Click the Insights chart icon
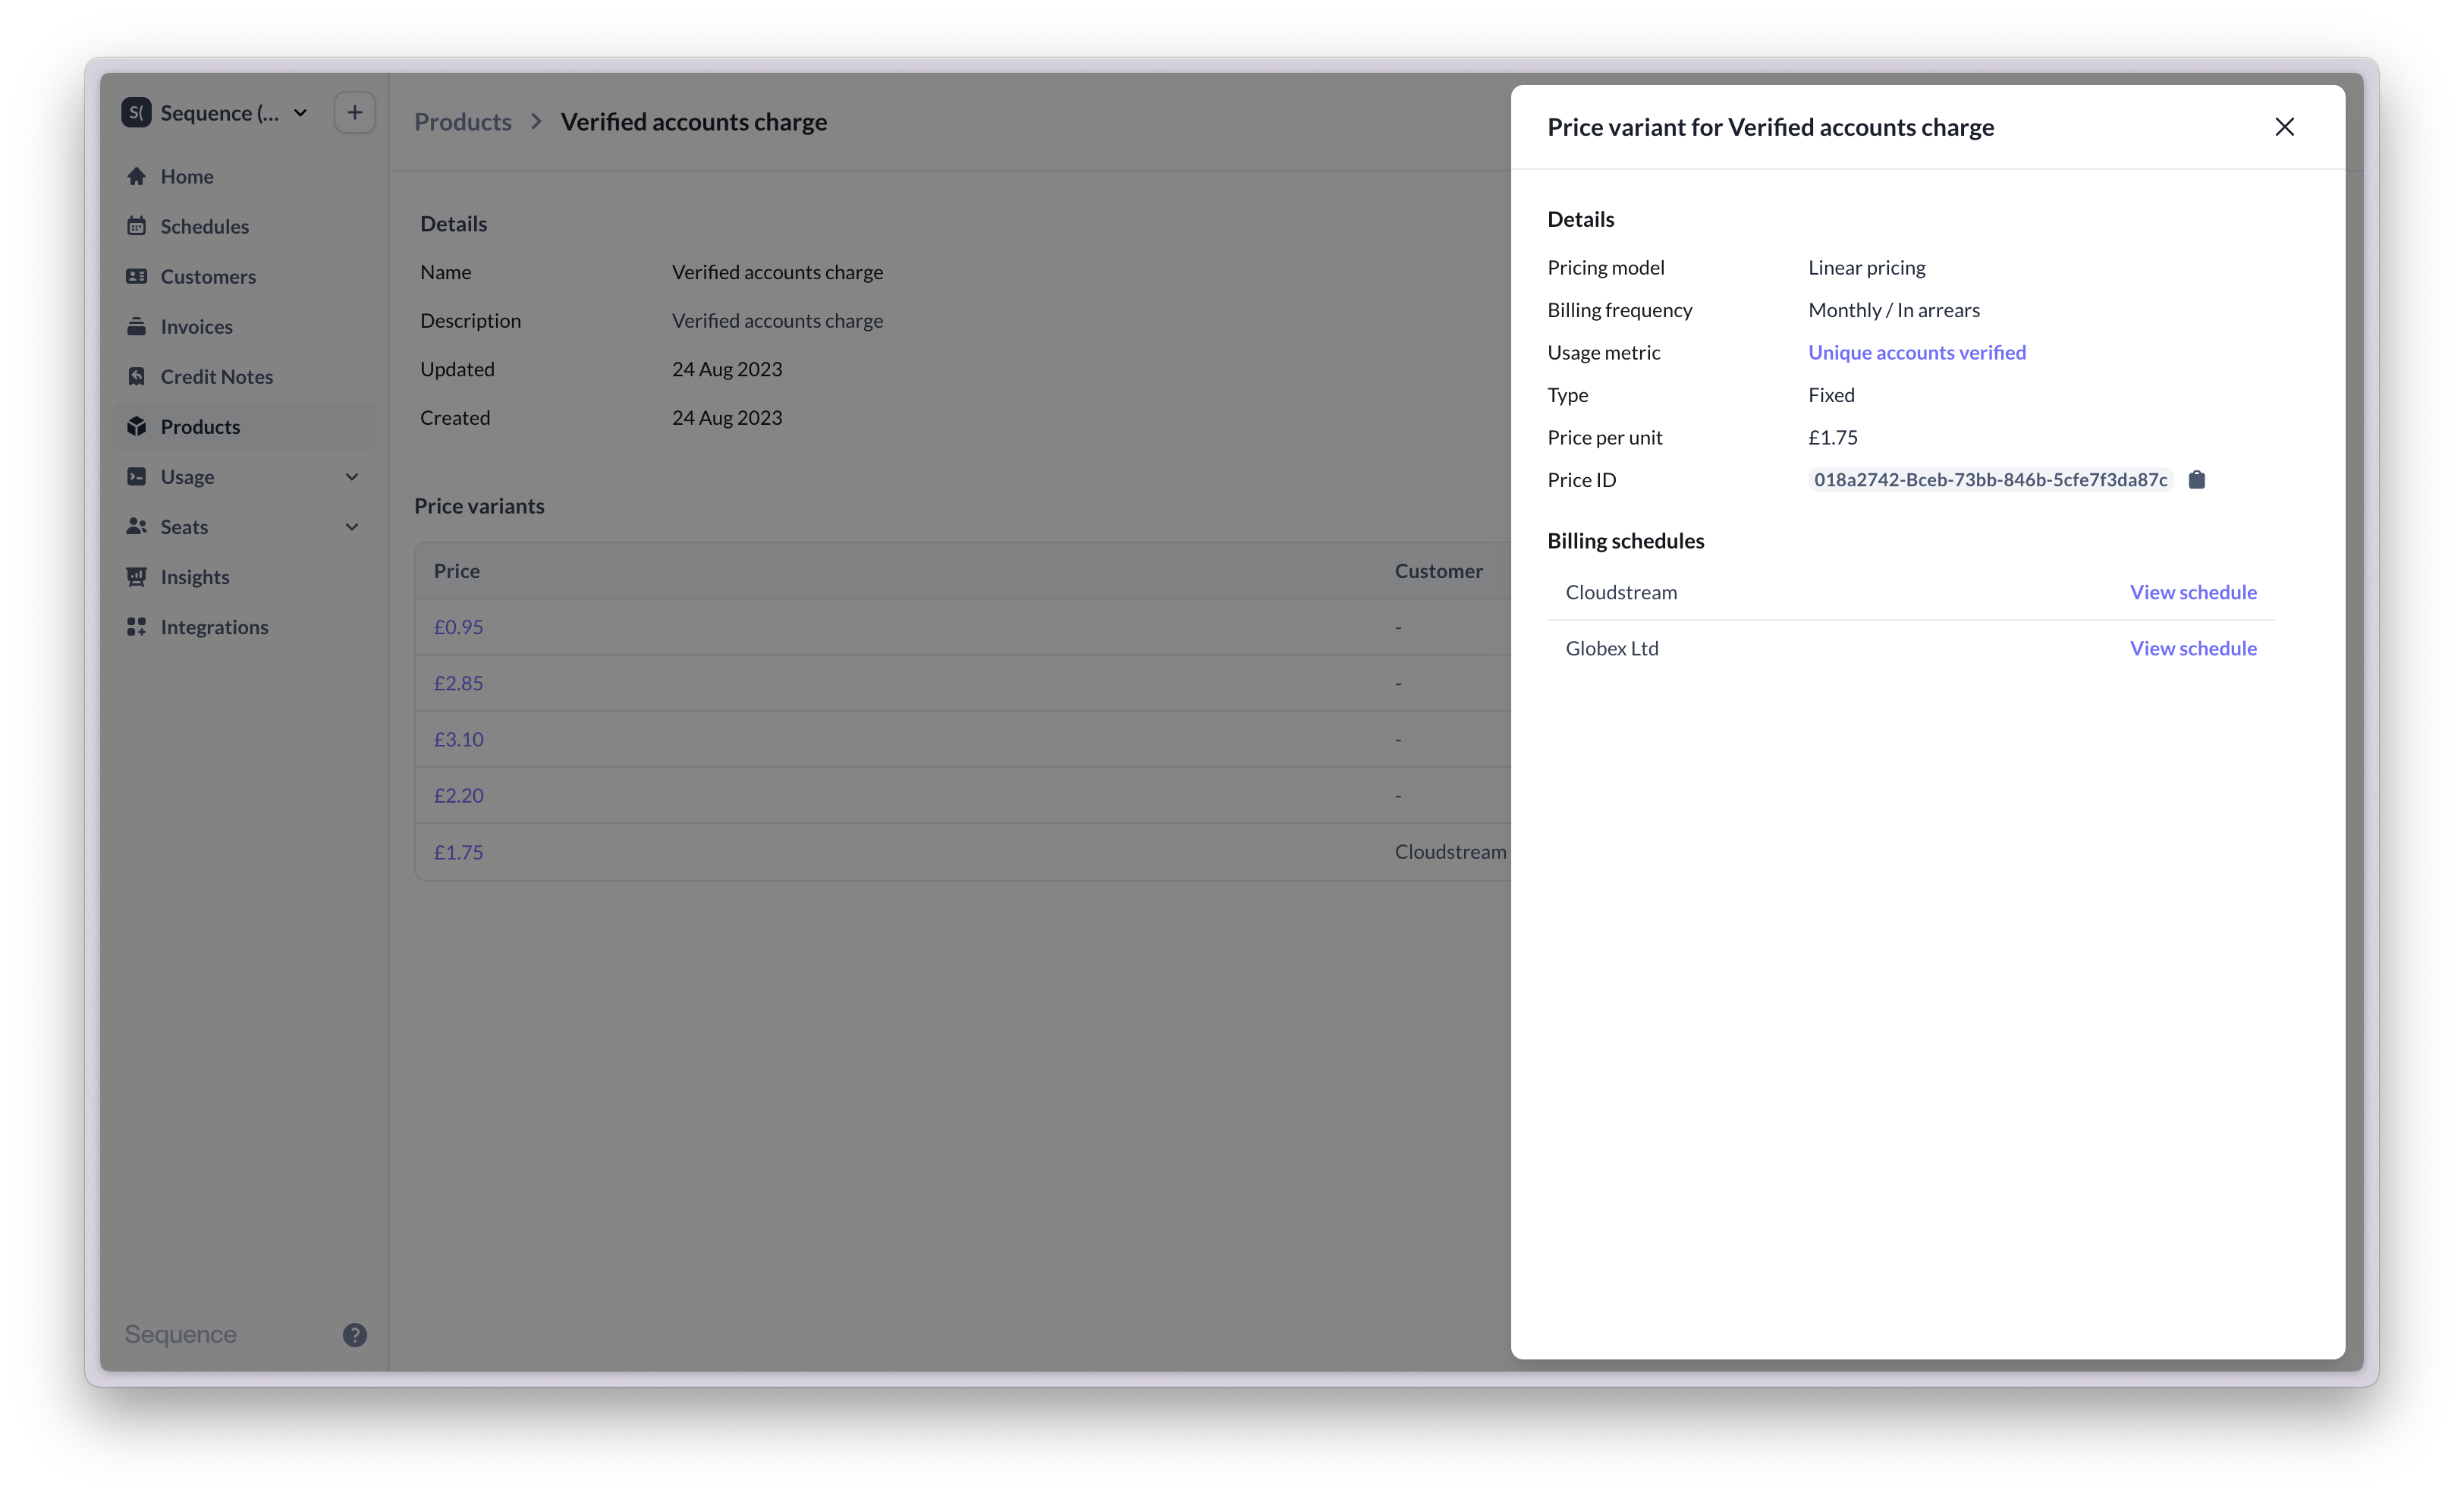 tap(137, 577)
